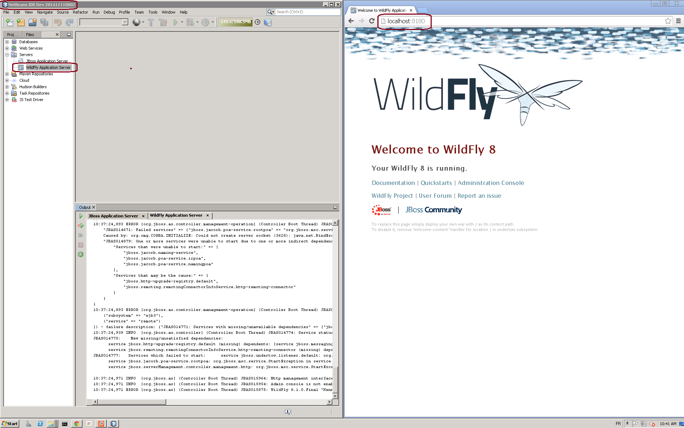The height and width of the screenshot is (428, 684).
Task: Open Chrome's hamburger menu
Action: tap(678, 21)
